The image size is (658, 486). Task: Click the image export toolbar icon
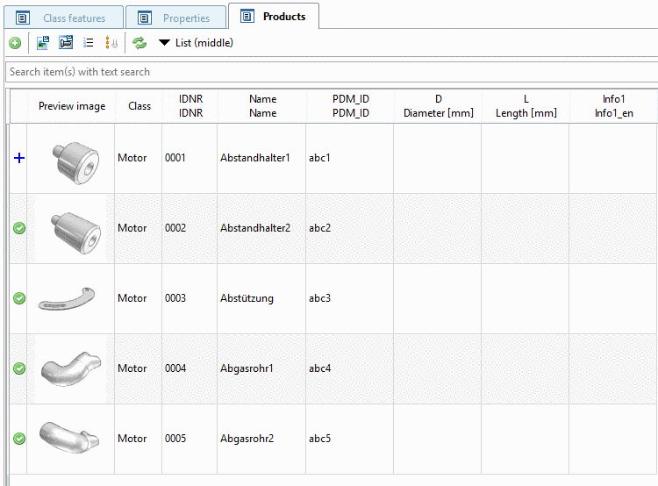pyautogui.click(x=43, y=43)
